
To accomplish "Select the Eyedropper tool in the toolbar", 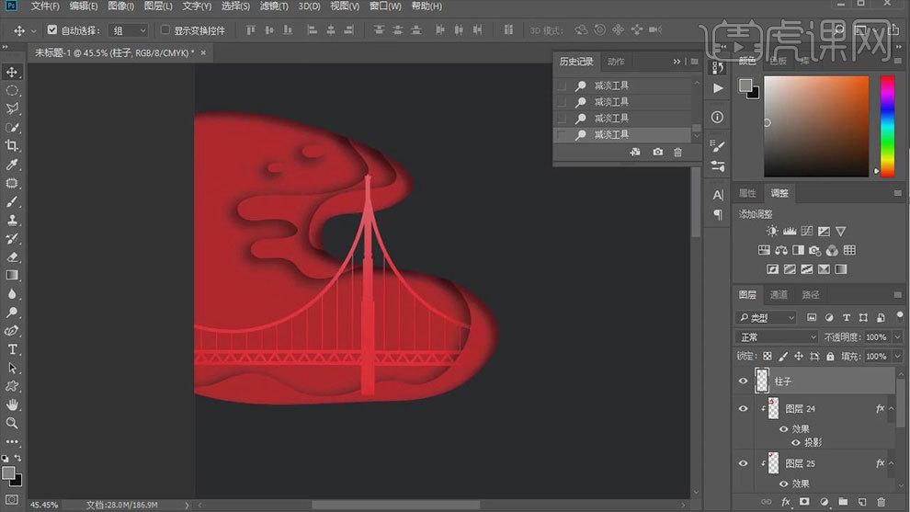I will [x=12, y=165].
